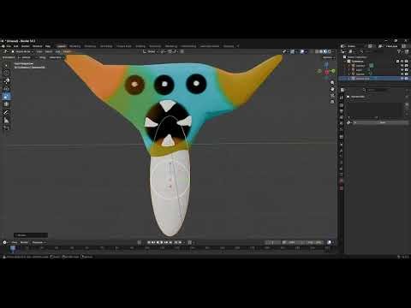Switch to the Compositing workspace tab

click(x=188, y=46)
